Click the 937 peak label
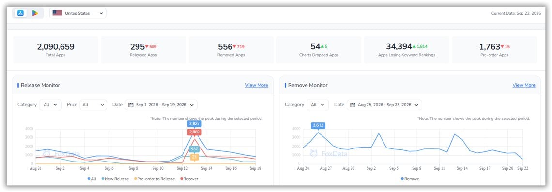Image resolution: width=552 pixels, height=192 pixels. [x=194, y=149]
